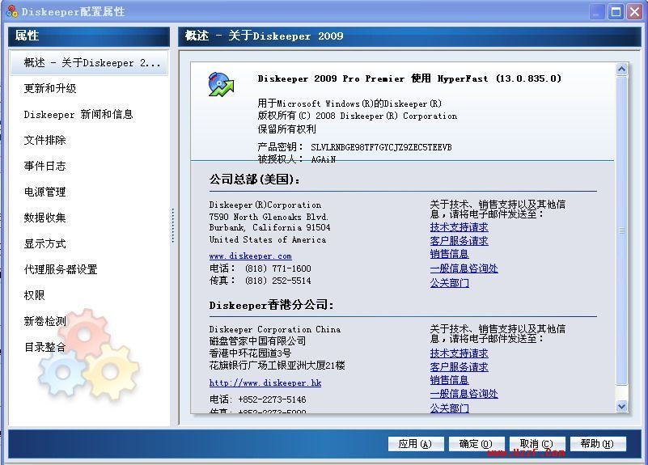
Task: Minimize the Diskeeper配置属性 window
Action: tap(596, 11)
